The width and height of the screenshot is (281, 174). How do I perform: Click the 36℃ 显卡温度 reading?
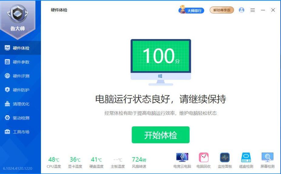click(x=75, y=163)
